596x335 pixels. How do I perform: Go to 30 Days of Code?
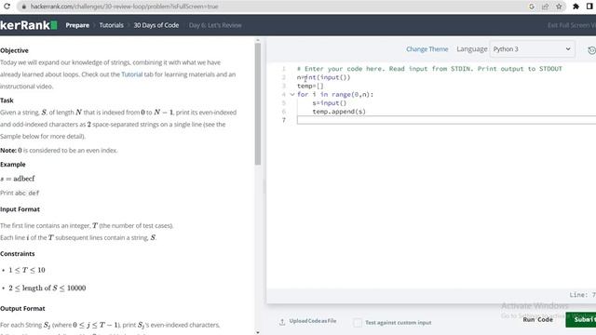[156, 25]
